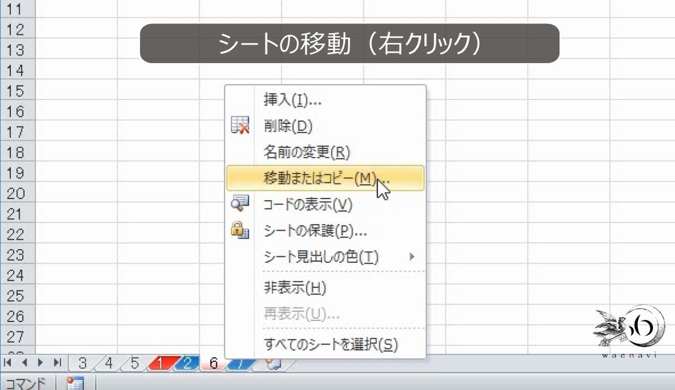
Task: Click コマンド in the status bar
Action: click(x=22, y=383)
